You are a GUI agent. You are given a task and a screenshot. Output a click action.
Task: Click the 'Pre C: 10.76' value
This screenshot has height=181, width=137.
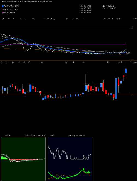click(85, 13)
